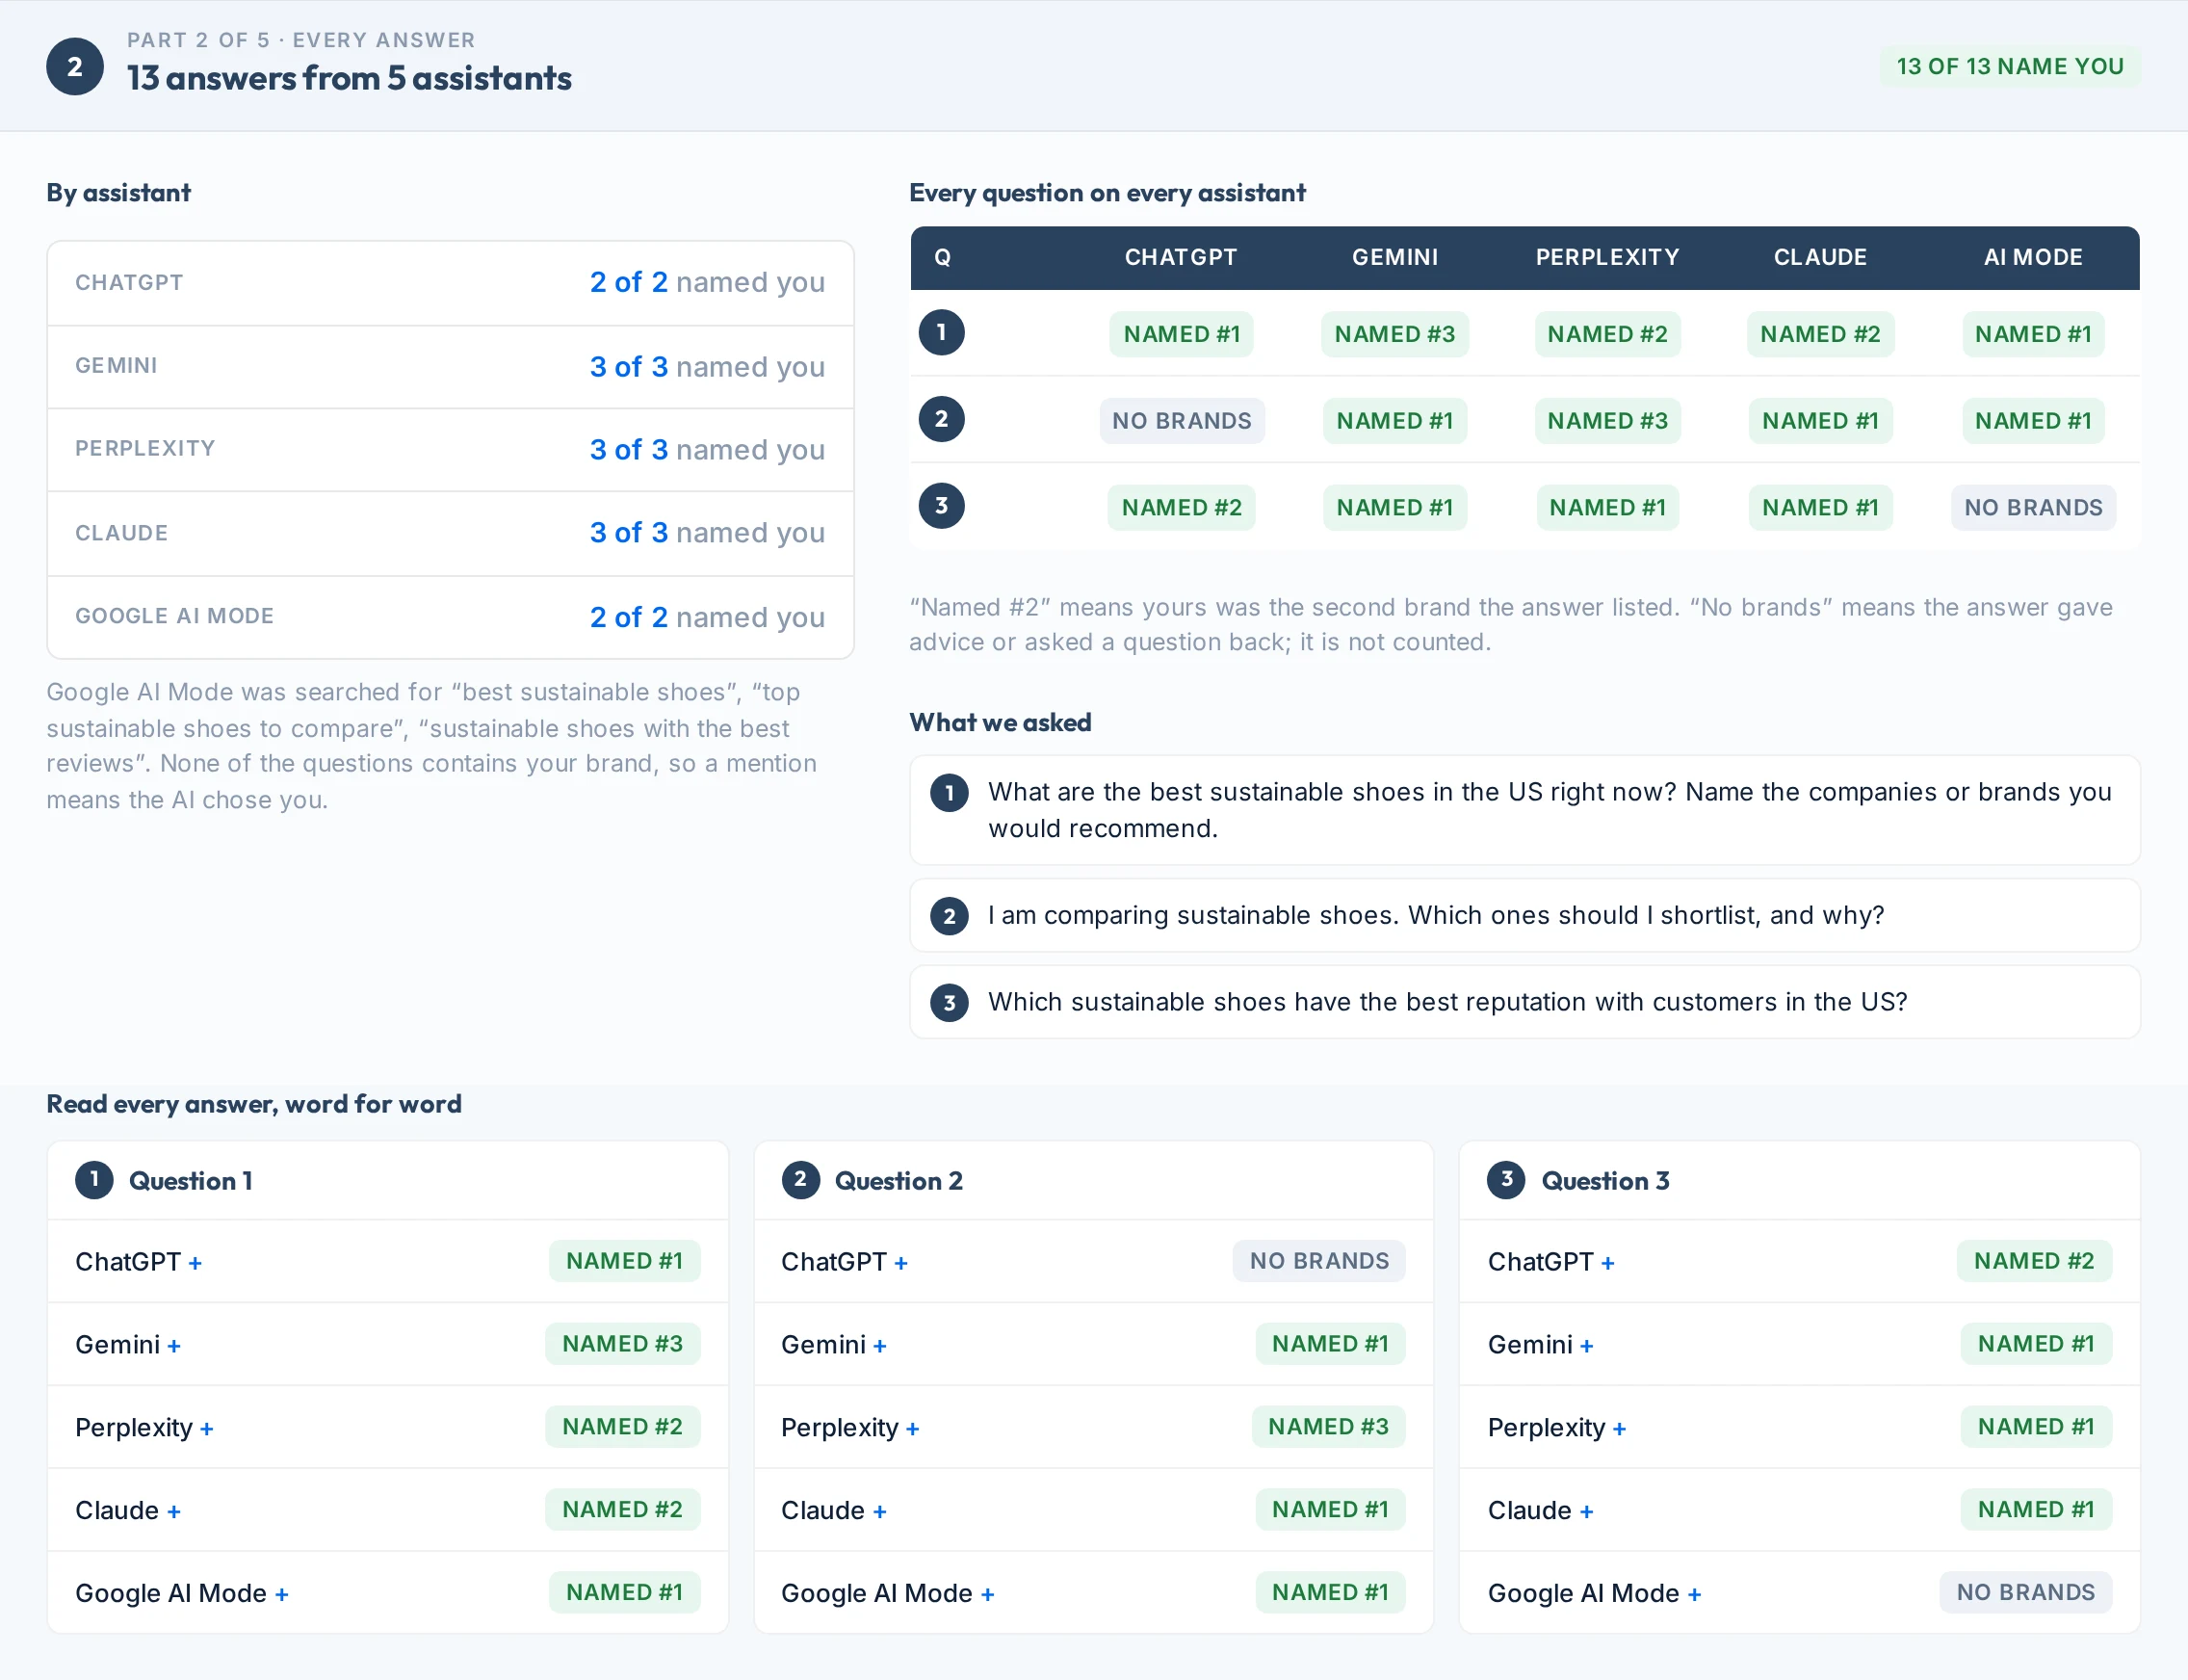Click Google AI Mode '2 of 2 named you' row
This screenshot has width=2188, height=1680.
pyautogui.click(x=451, y=617)
